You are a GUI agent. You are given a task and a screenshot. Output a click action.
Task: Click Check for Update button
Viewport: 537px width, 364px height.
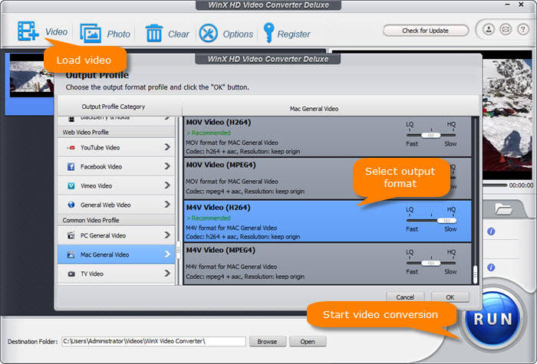(425, 31)
